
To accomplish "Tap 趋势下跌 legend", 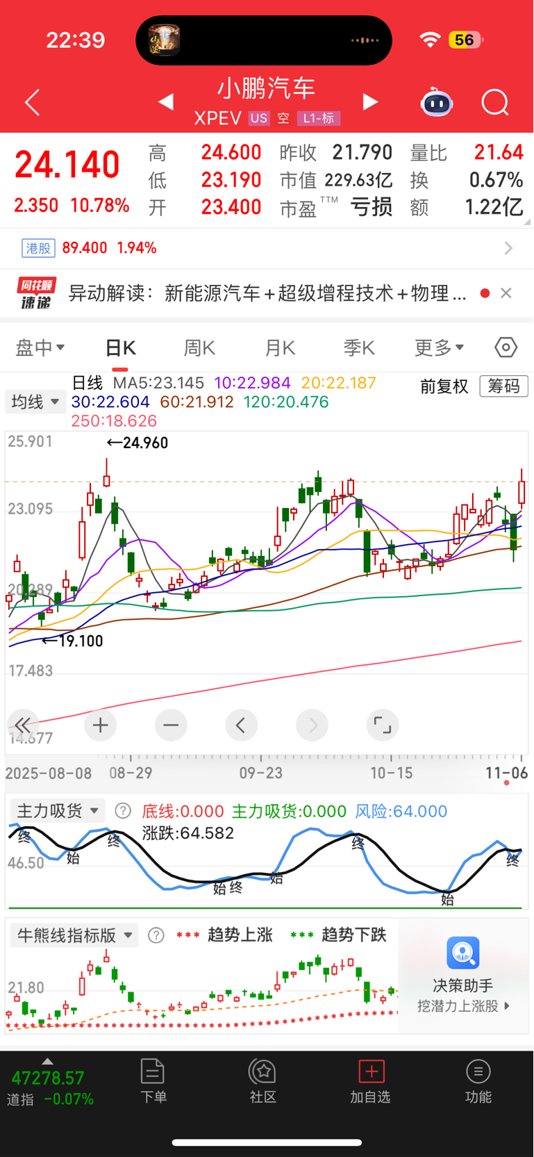I will pos(354,935).
